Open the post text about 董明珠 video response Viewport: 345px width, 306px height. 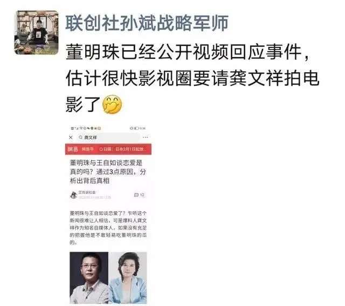click(192, 78)
